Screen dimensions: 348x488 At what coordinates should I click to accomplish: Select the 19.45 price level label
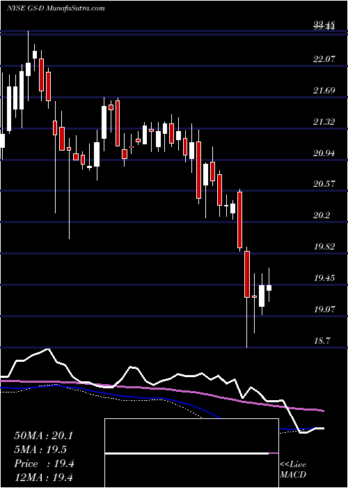click(324, 278)
